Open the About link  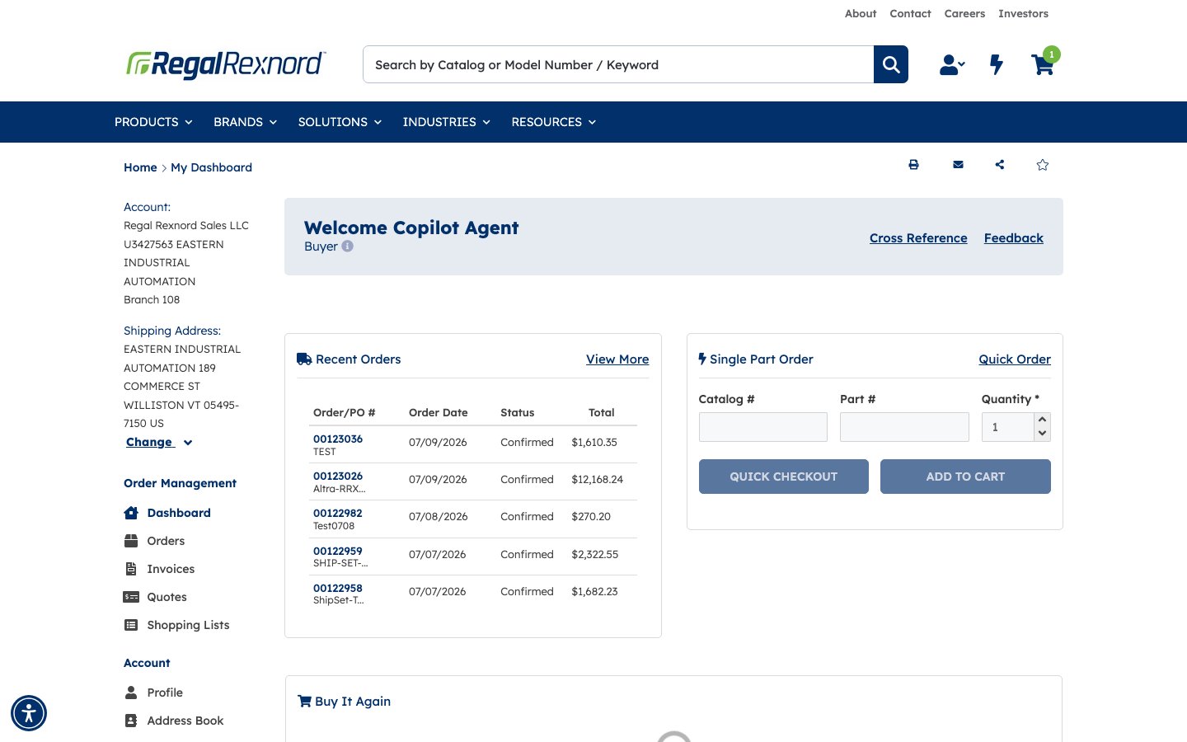(x=861, y=14)
